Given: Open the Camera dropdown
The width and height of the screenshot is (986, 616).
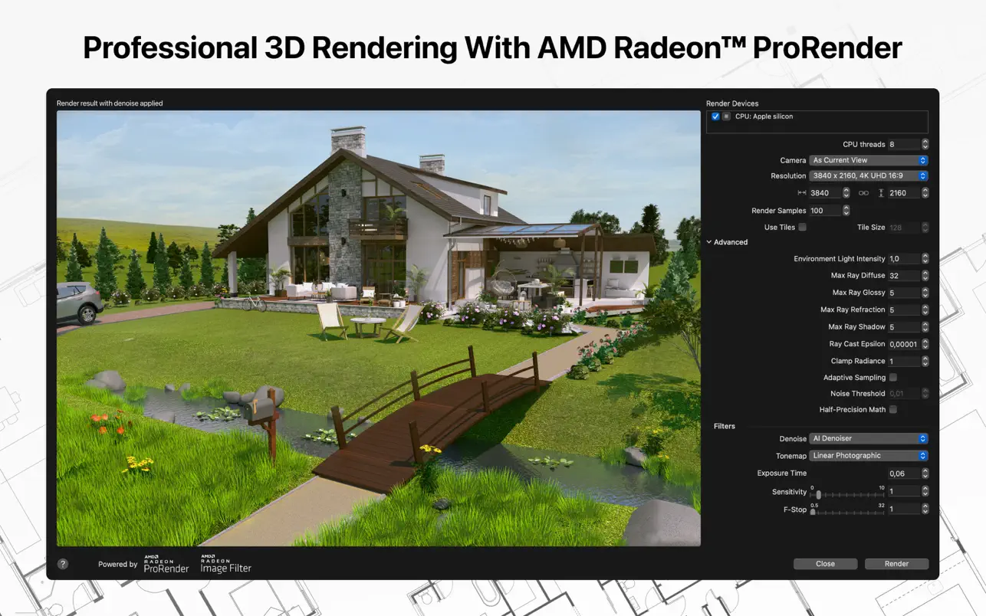Looking at the screenshot, I should pyautogui.click(x=869, y=160).
